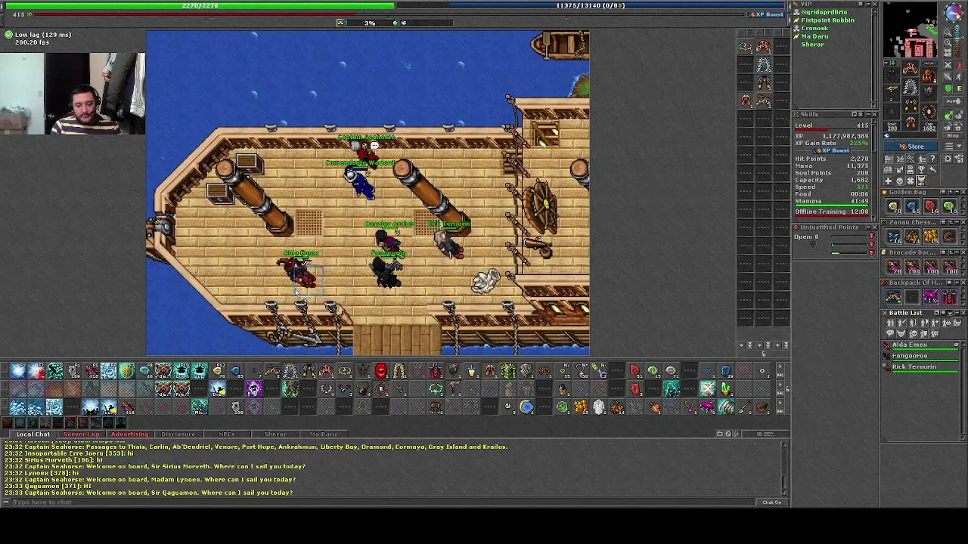
Task: Activate the XP Boost button
Action: click(765, 14)
